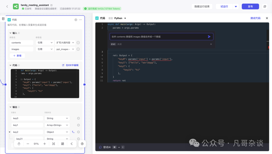Select the hand pan tool
Image resolution: width=272 pixels, height=154 pixels.
coord(19,144)
